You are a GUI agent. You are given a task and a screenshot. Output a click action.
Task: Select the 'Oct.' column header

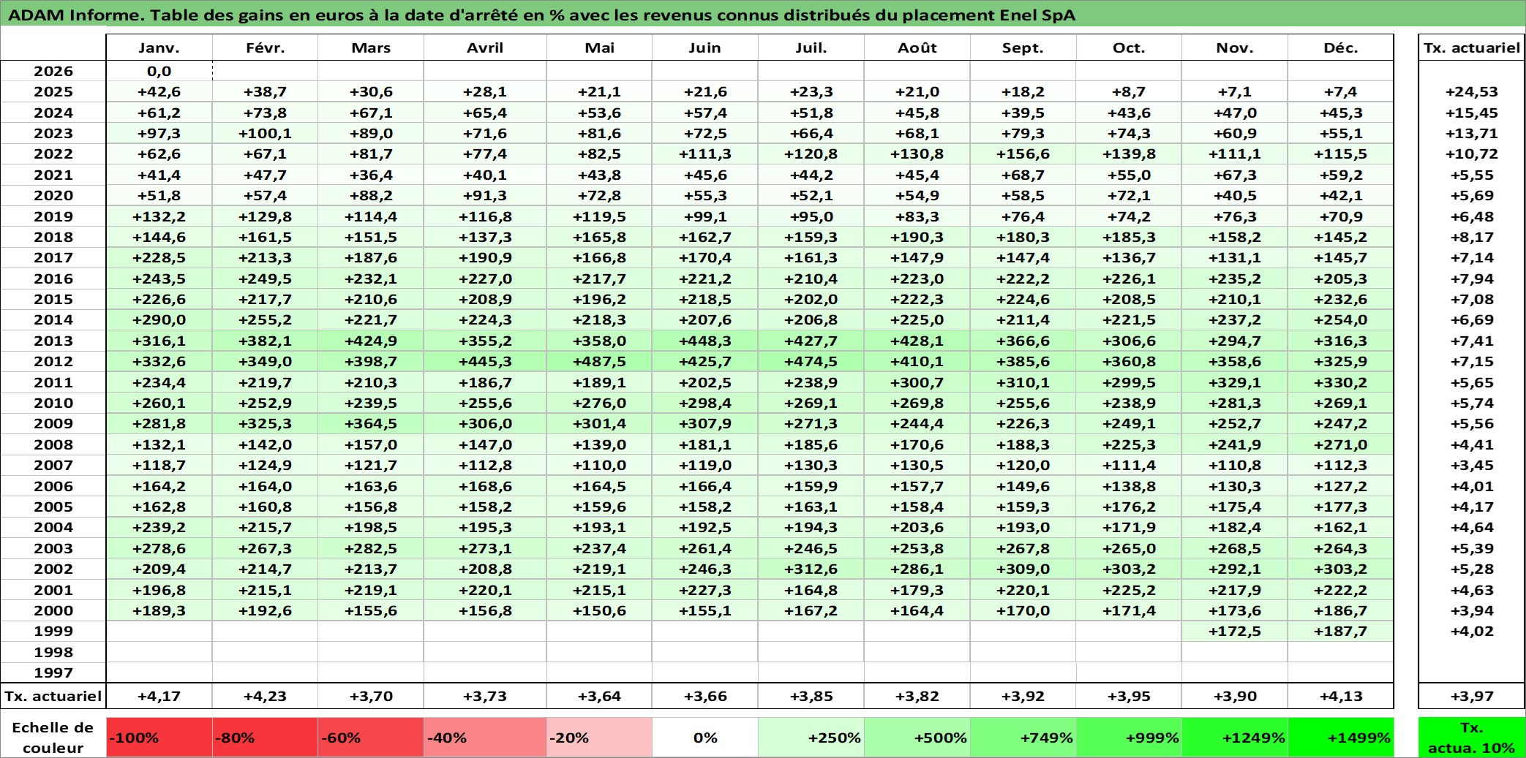[x=1129, y=48]
